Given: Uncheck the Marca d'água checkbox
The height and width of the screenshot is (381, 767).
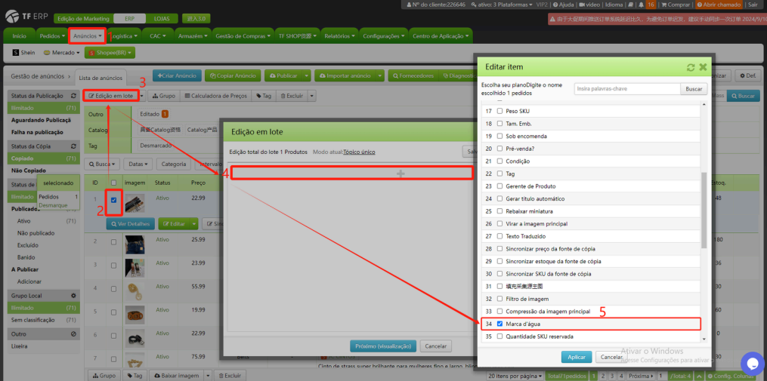Looking at the screenshot, I should (x=499, y=324).
